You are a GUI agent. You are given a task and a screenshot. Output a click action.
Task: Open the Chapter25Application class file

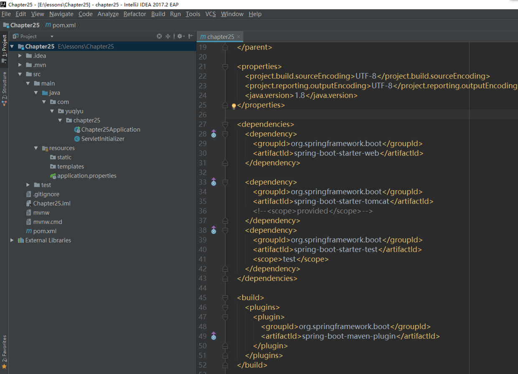tap(111, 130)
